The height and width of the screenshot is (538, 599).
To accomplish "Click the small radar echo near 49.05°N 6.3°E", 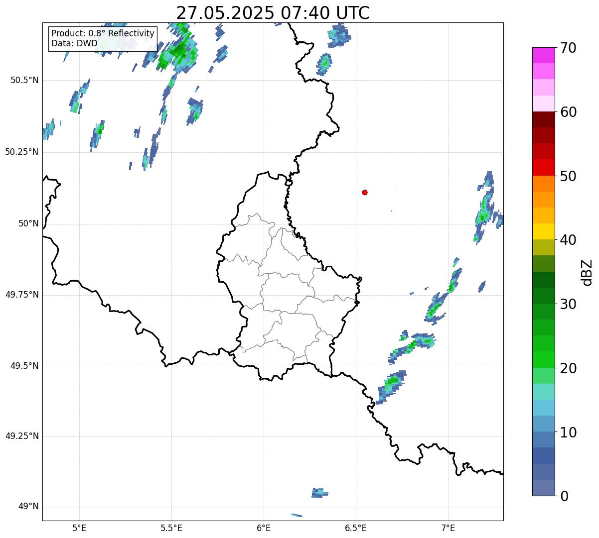I will click(x=319, y=493).
